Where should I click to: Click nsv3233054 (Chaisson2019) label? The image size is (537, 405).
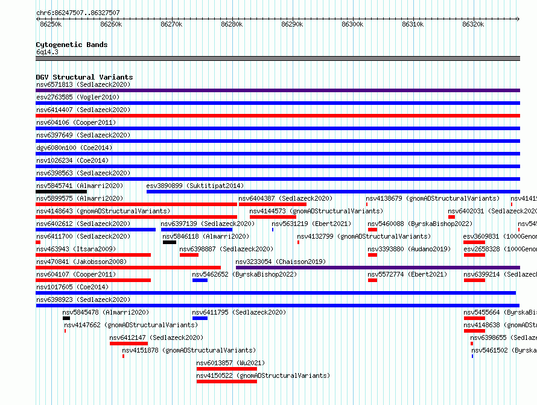[281, 262]
